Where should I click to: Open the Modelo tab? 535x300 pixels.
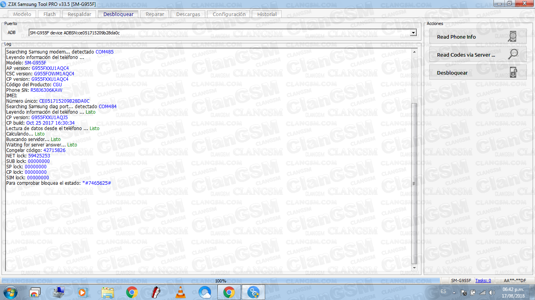coord(22,14)
